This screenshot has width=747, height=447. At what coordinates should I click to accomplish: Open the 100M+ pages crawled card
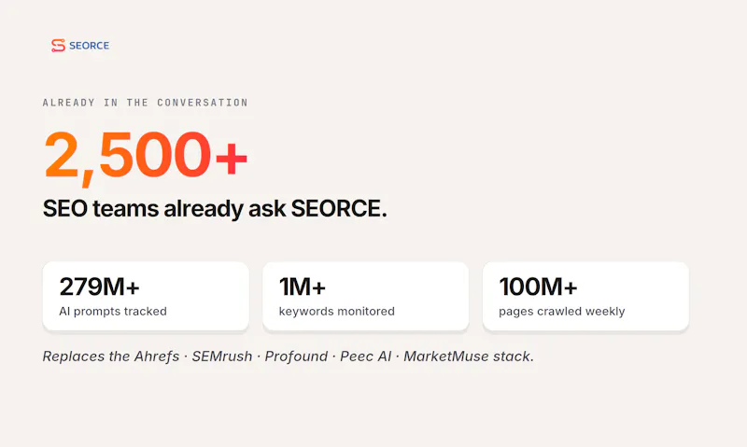586,296
